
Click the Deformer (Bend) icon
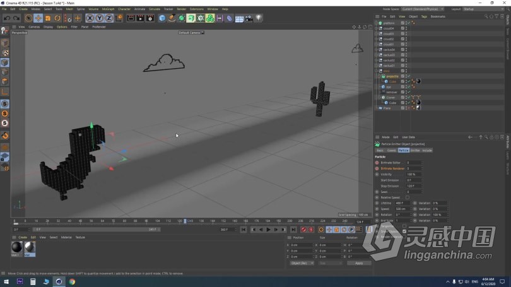230,18
